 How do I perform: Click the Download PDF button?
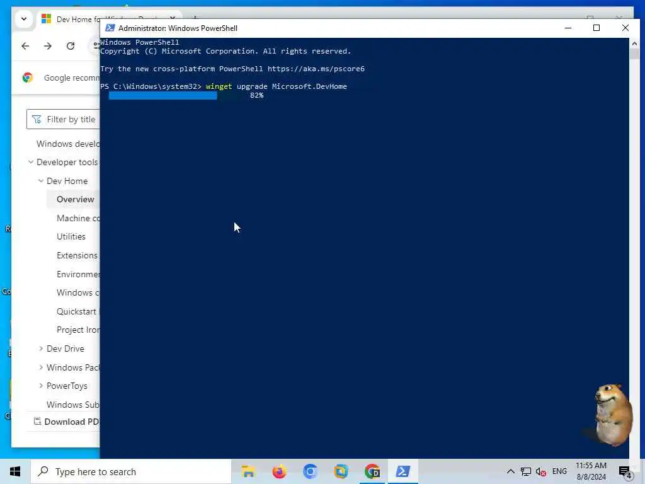click(x=67, y=422)
